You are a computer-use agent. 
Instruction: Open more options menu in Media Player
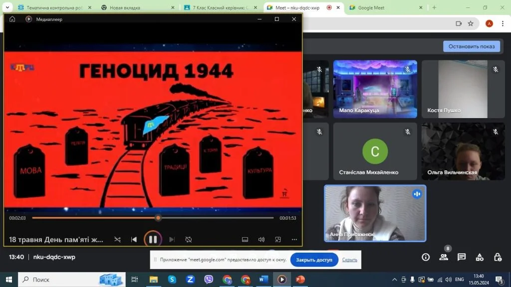tap(294, 240)
